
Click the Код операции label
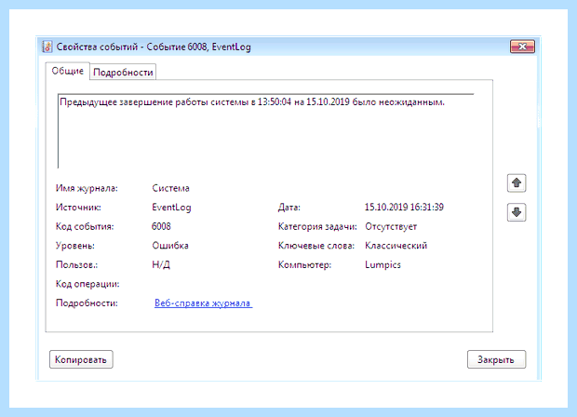click(87, 284)
